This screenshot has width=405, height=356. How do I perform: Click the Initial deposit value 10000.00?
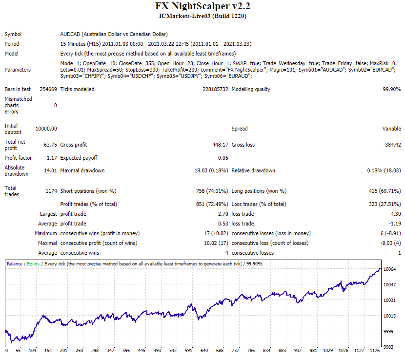46,129
